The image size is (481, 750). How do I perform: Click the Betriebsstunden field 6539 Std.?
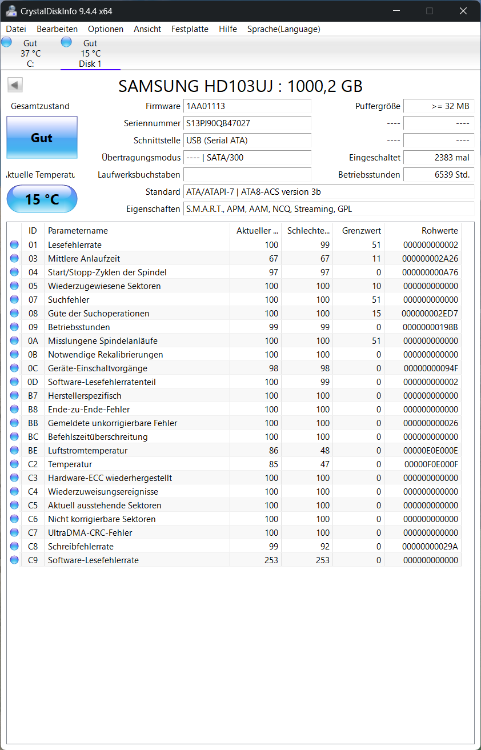tap(439, 175)
